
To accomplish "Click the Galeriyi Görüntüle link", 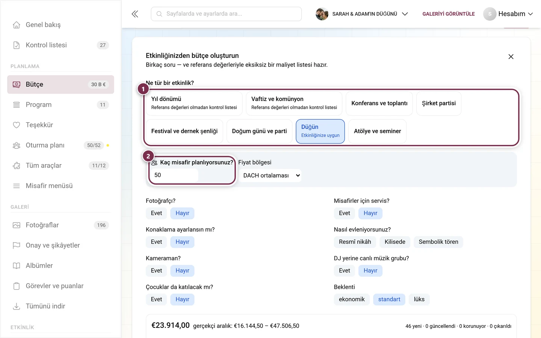I will pos(449,14).
